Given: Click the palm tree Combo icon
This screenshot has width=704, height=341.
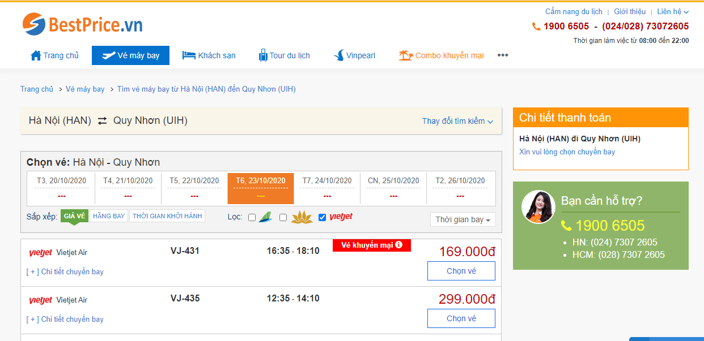Looking at the screenshot, I should (406, 55).
